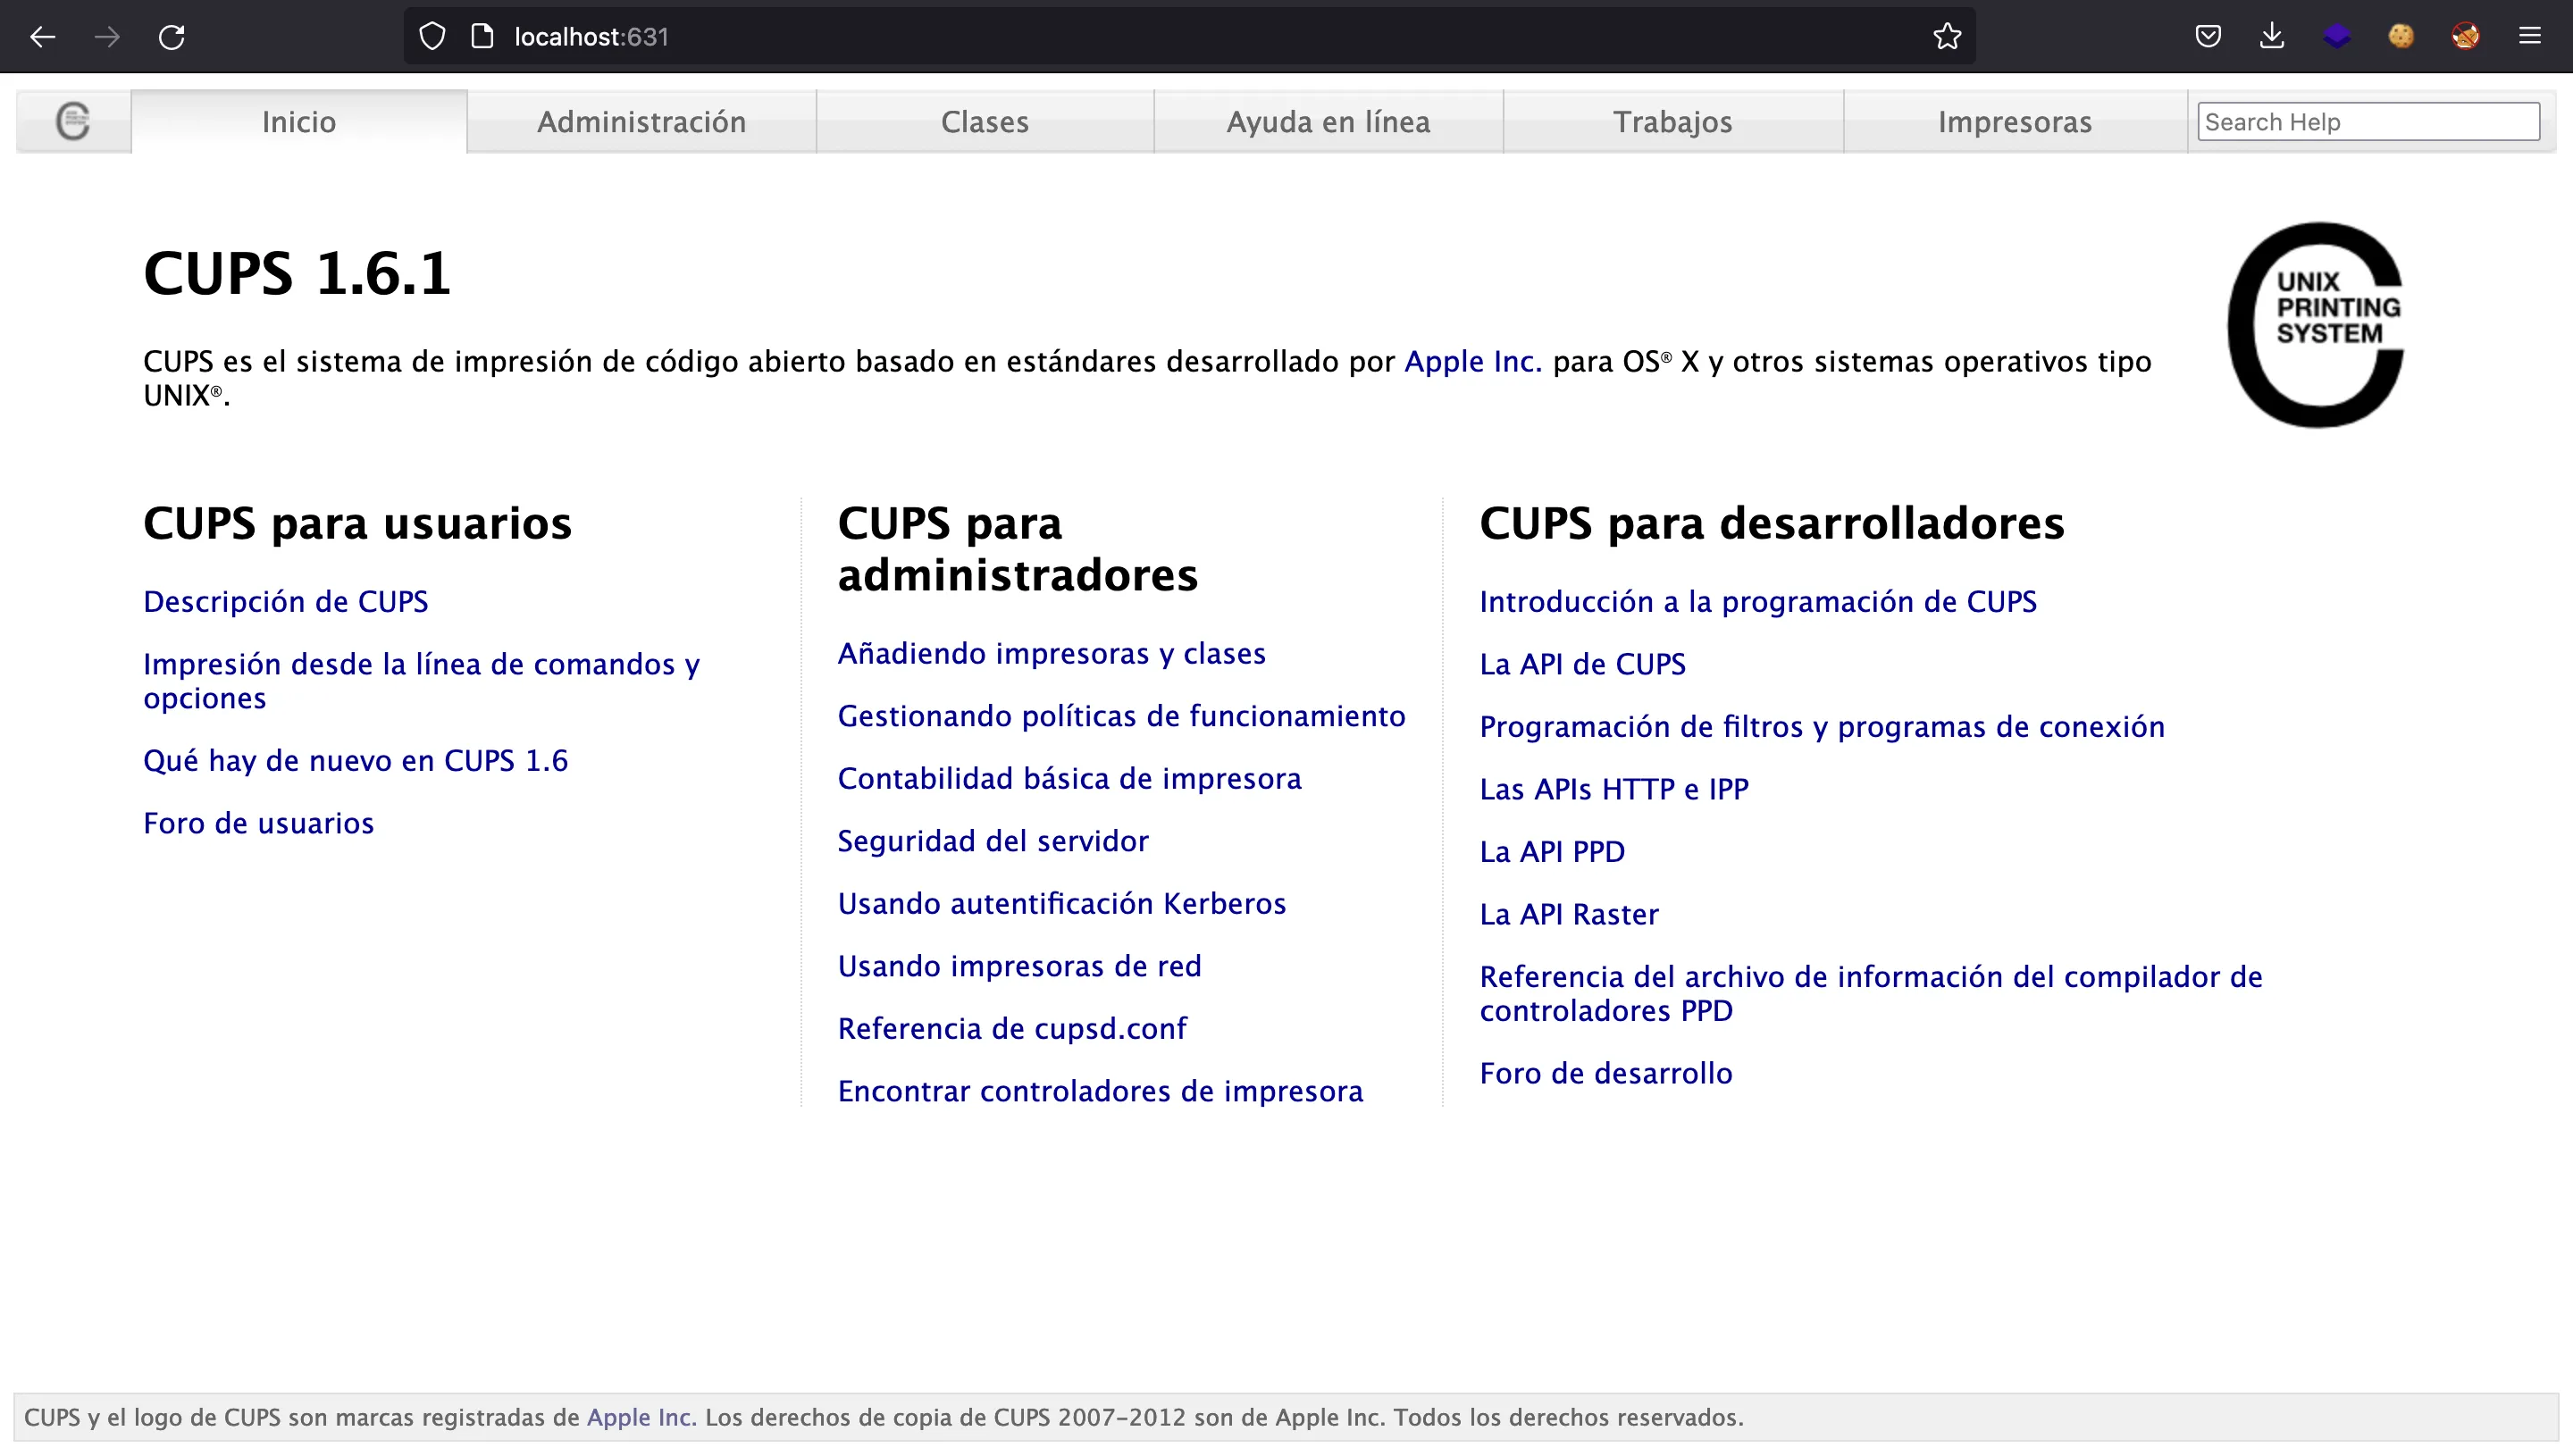Click the CUPS 1.6.1 heading
The height and width of the screenshot is (1456, 2573).
(297, 273)
